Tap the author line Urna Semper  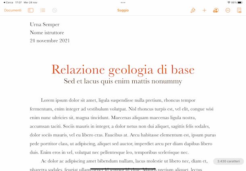pos(45,25)
